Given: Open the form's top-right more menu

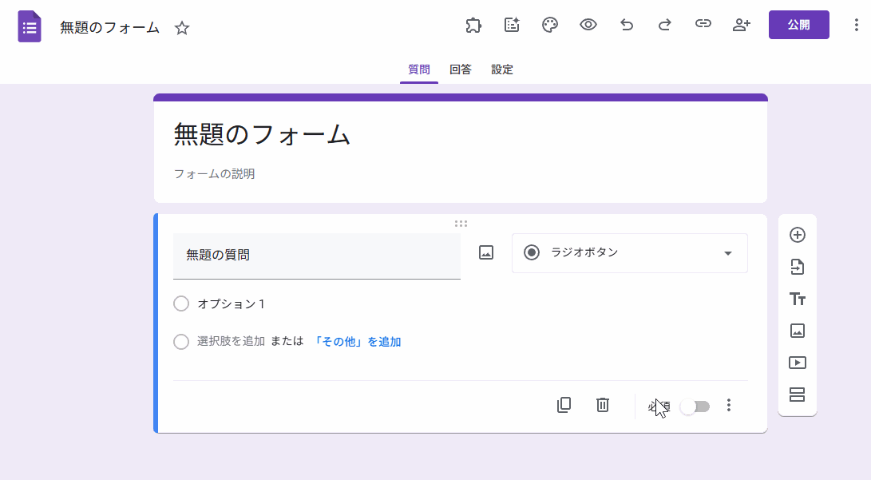Looking at the screenshot, I should click(856, 25).
